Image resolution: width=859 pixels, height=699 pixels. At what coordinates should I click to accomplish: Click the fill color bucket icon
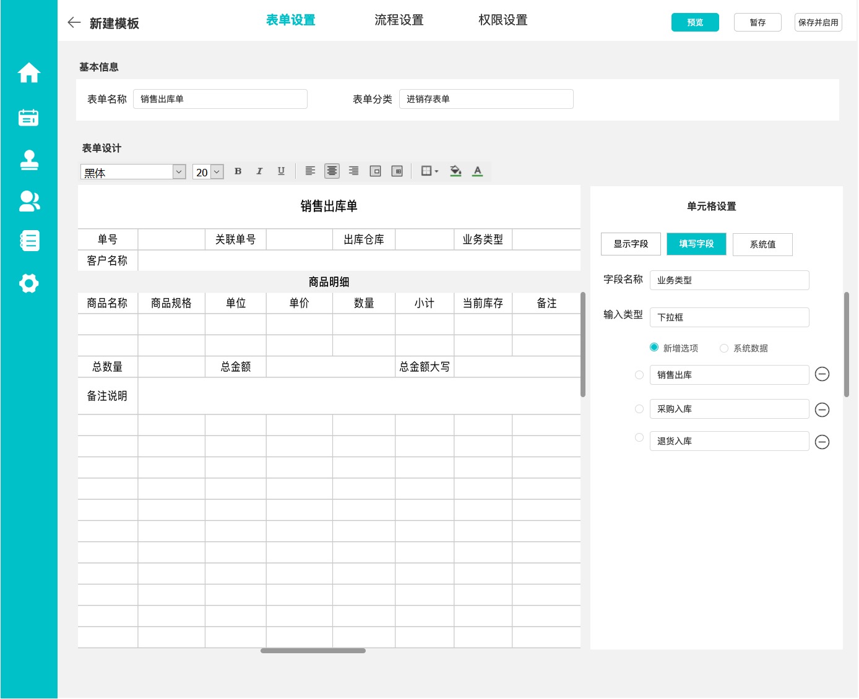(455, 171)
